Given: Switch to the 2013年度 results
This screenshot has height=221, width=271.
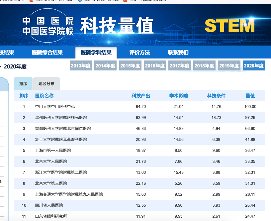Looking at the screenshot, I should (81, 65).
